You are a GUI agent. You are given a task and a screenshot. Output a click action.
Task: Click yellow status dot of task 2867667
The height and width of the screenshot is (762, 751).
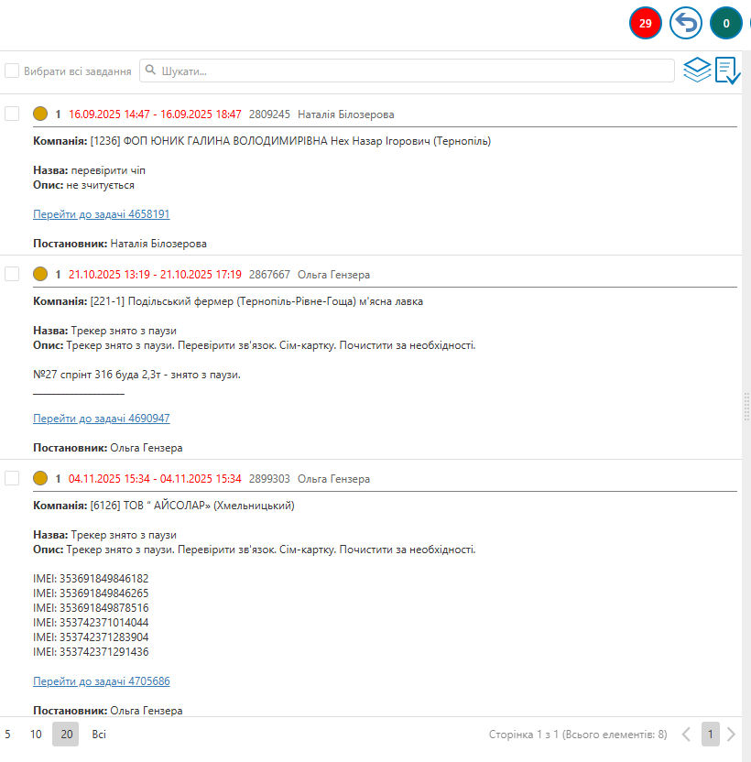pos(40,274)
